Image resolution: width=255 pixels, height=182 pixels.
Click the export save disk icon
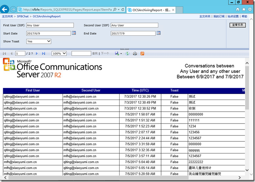coord(117,53)
